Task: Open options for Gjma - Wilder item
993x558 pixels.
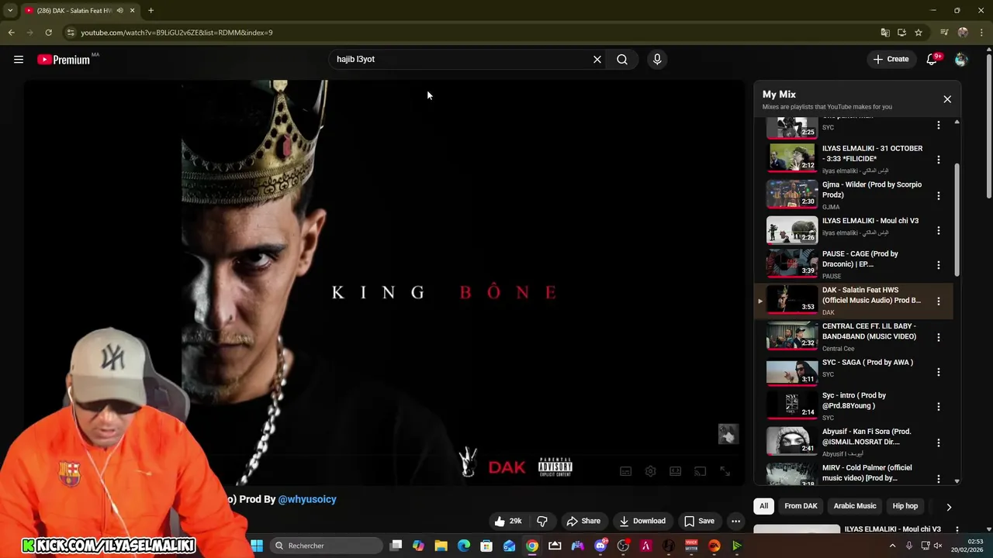Action: click(939, 196)
